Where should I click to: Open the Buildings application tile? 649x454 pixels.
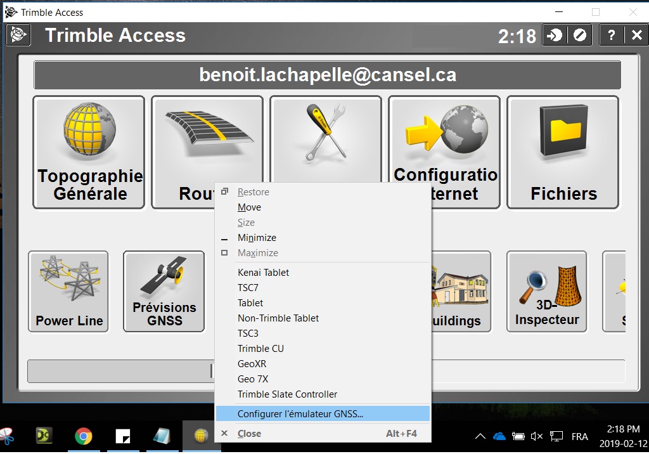[461, 291]
